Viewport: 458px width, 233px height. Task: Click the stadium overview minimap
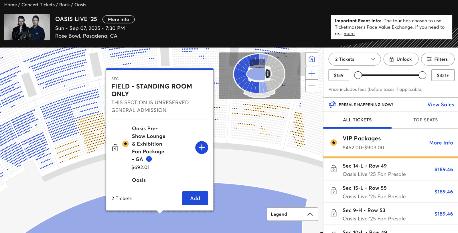coord(260,76)
